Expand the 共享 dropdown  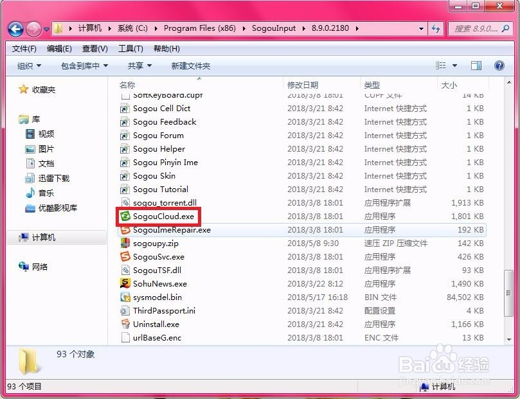[138, 65]
